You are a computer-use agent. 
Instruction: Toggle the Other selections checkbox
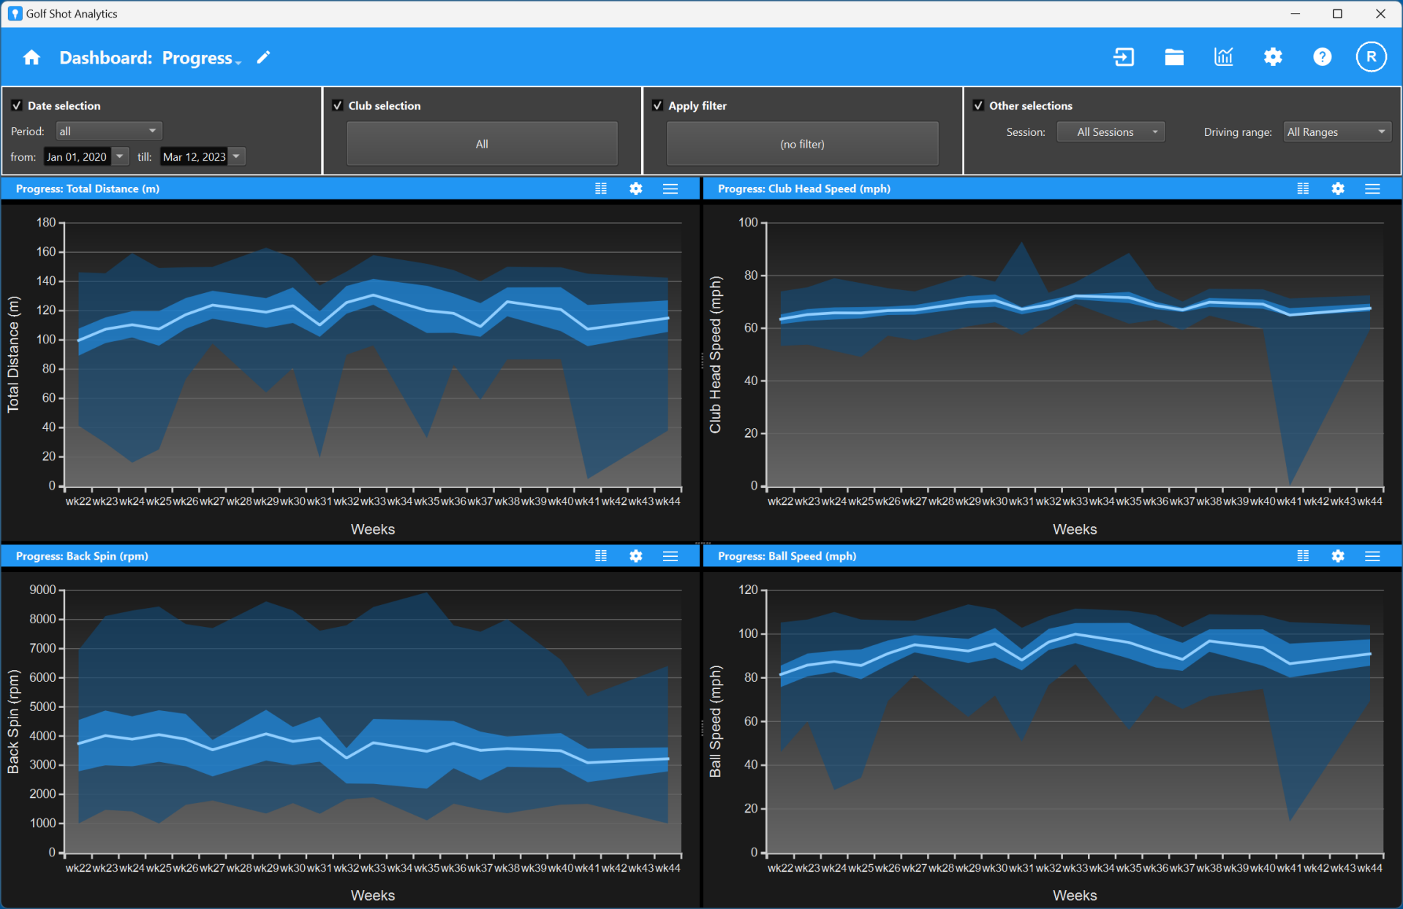click(978, 105)
